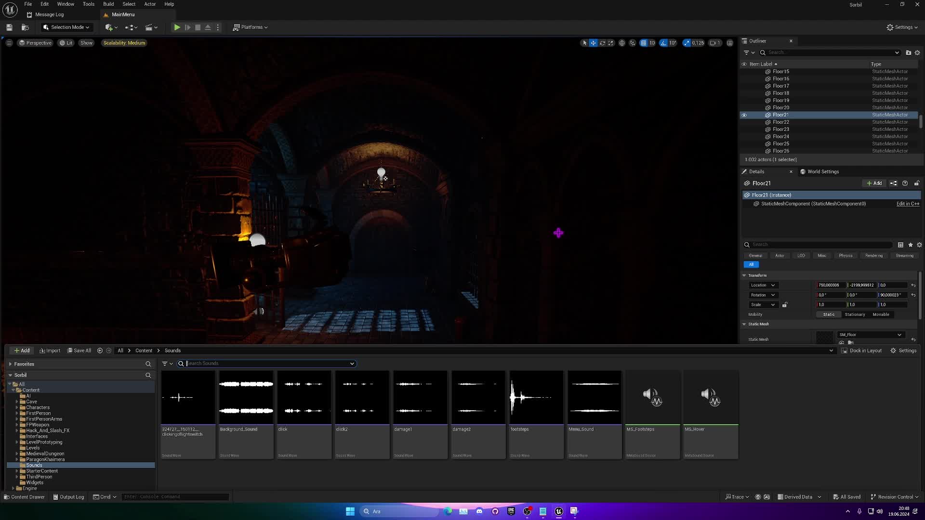Click the greyed-out stop button in play controls
This screenshot has width=925, height=520.
198,27
